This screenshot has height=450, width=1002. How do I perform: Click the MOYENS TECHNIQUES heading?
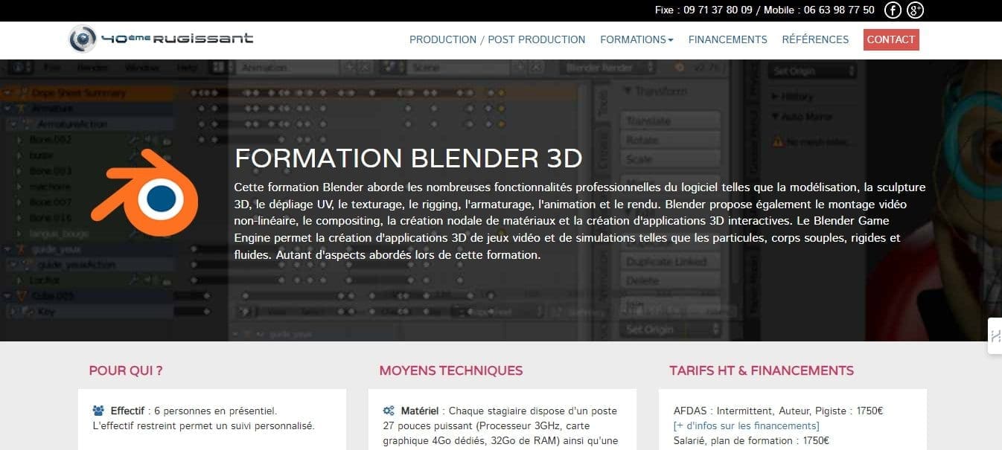tap(451, 370)
